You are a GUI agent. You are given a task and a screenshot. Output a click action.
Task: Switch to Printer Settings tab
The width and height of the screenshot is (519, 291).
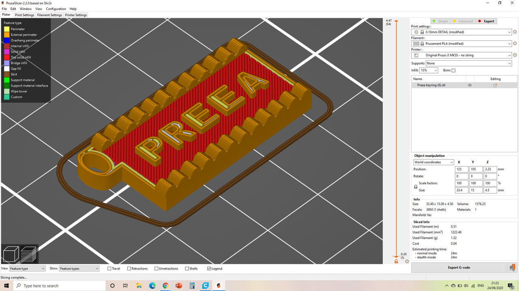76,15
